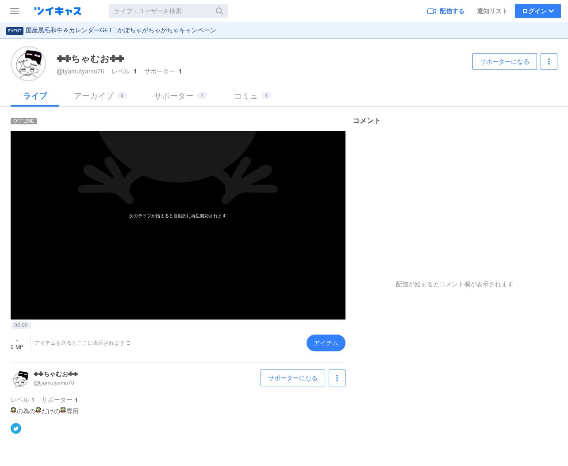Click the broadcast camera icon

(432, 11)
